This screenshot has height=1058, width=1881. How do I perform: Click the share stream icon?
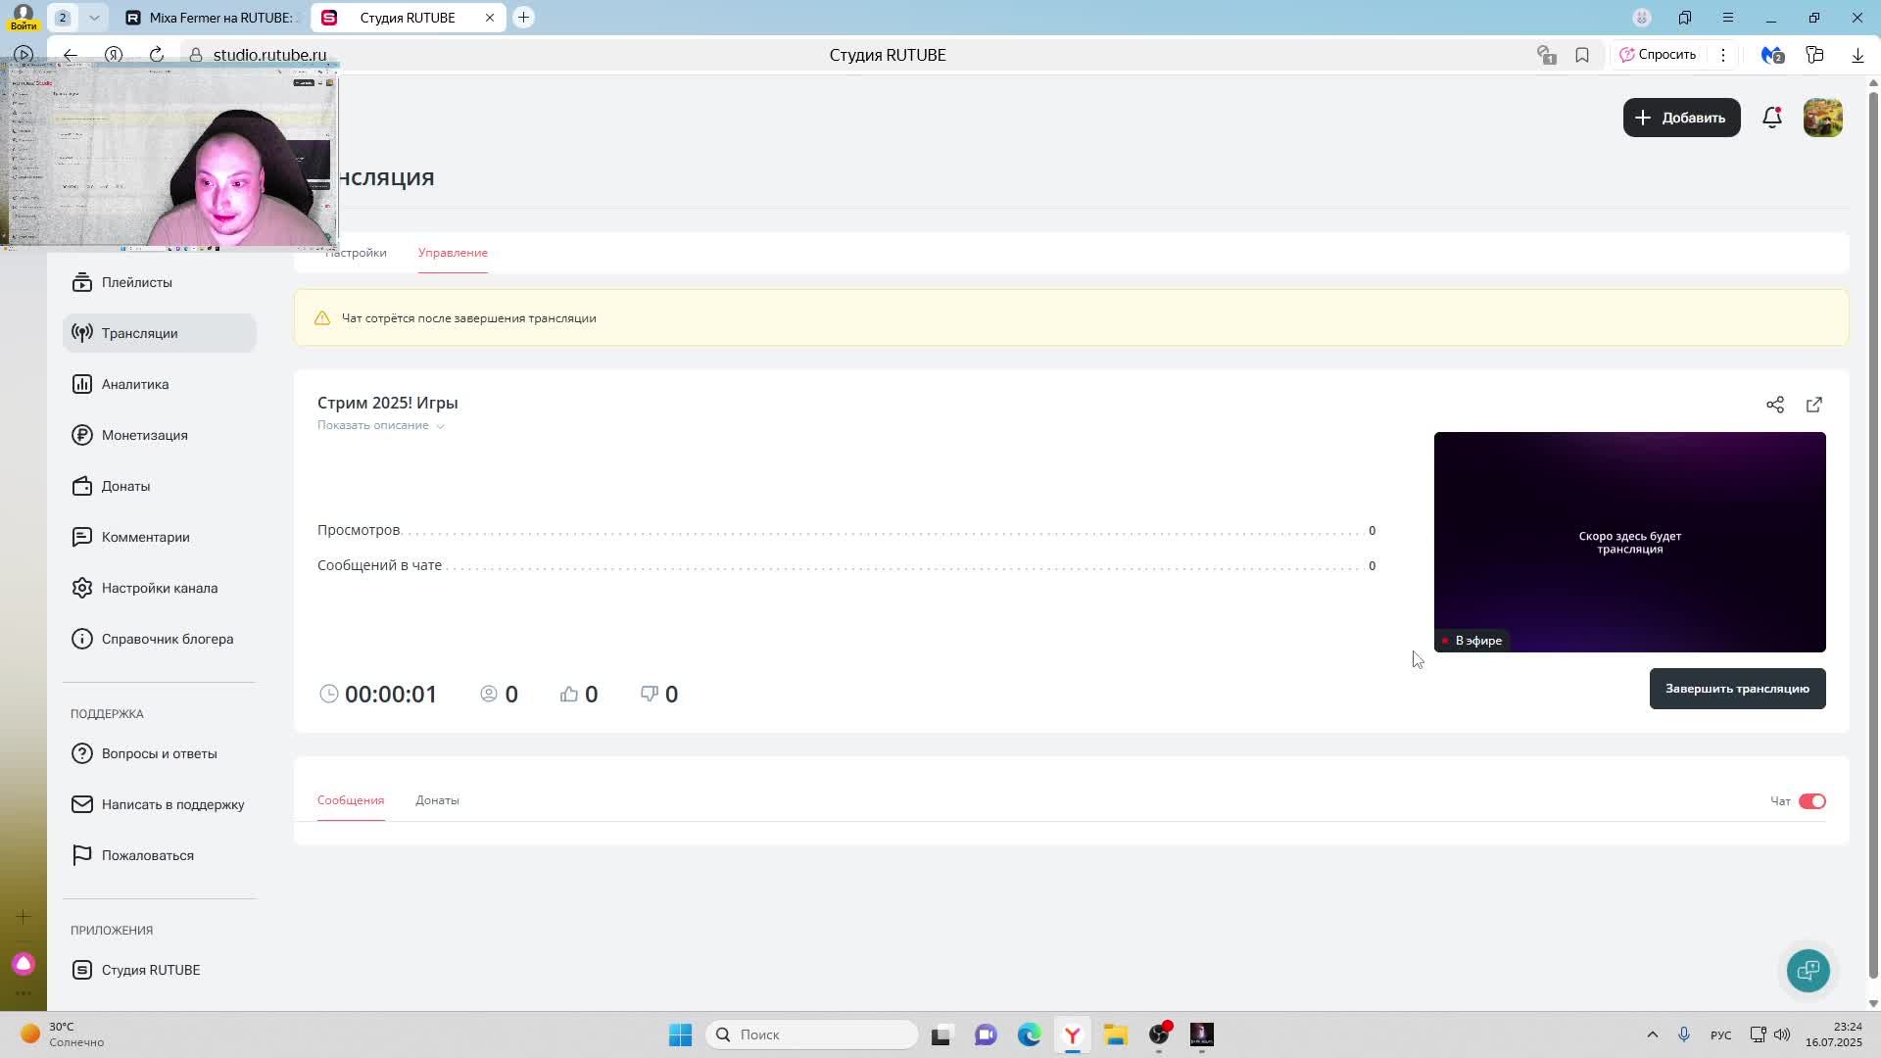1774,405
